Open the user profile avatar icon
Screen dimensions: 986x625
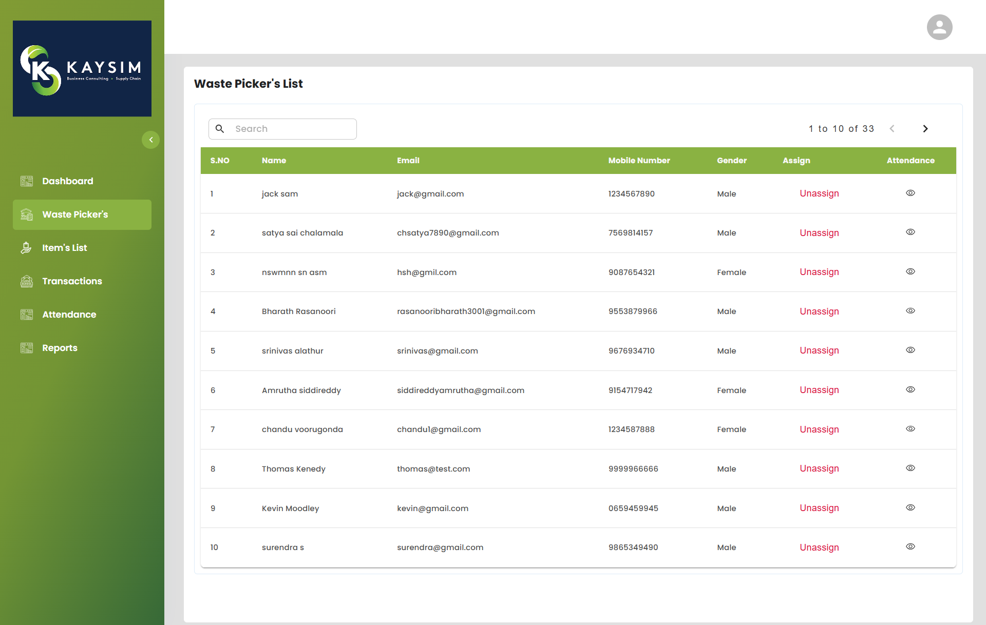coord(939,27)
